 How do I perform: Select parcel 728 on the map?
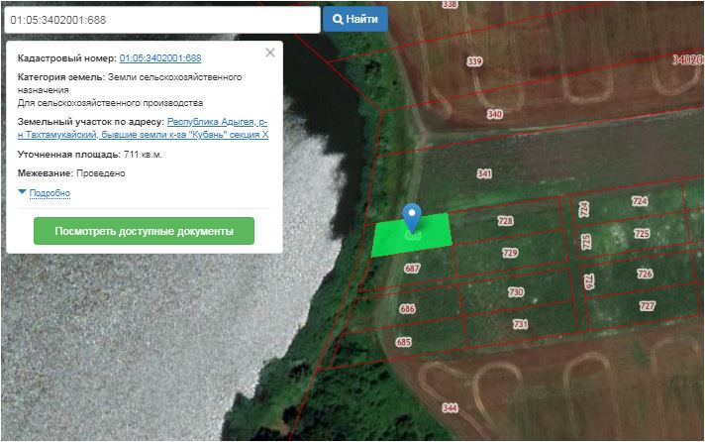click(x=505, y=221)
